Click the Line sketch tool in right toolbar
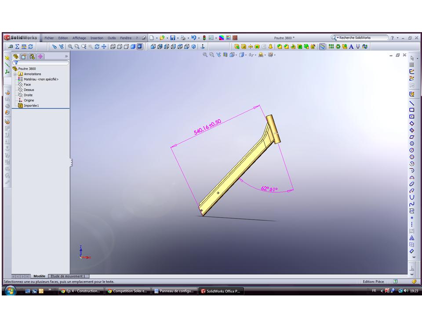The height and width of the screenshot is (317, 422). pyautogui.click(x=411, y=103)
